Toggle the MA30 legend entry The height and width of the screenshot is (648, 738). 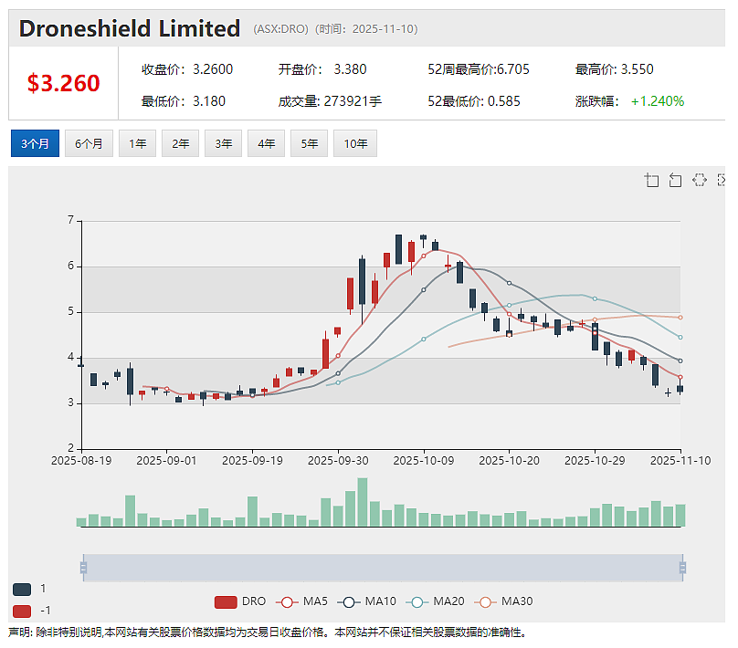pyautogui.click(x=503, y=601)
